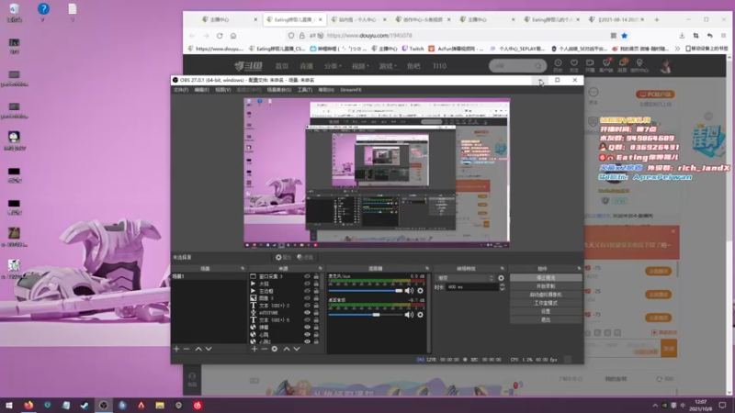Open the Firefox downloads panel
The width and height of the screenshot is (735, 413).
click(682, 36)
